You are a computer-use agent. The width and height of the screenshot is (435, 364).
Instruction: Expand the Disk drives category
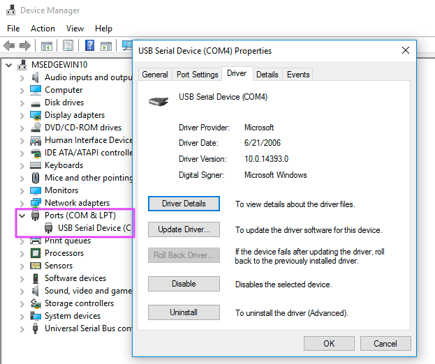click(x=22, y=103)
